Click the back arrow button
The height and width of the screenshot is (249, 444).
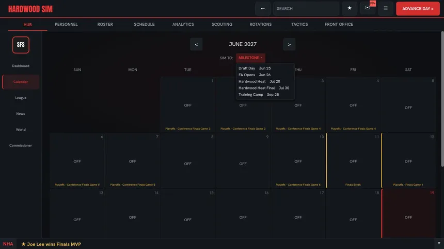262,8
